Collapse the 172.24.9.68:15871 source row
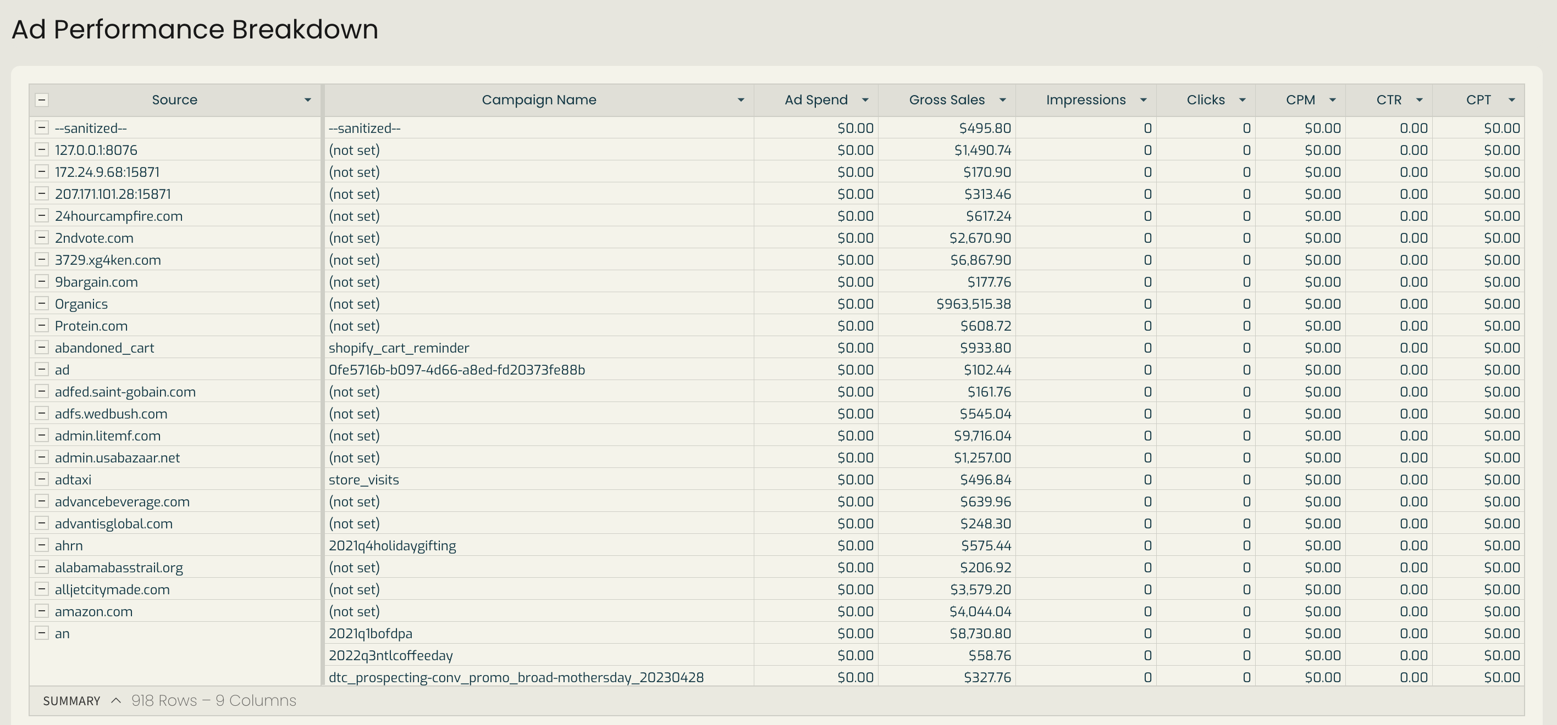This screenshot has width=1557, height=725. click(x=42, y=171)
